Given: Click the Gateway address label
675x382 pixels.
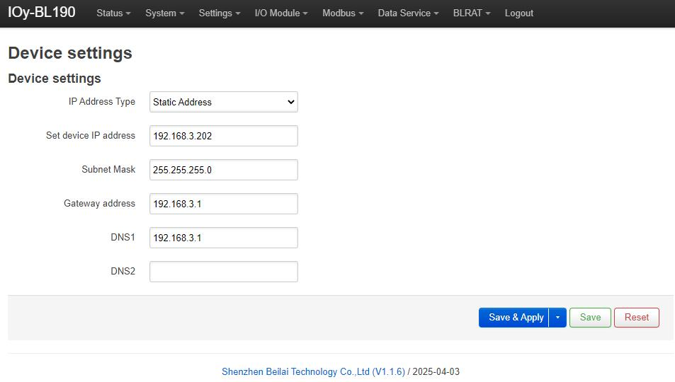Looking at the screenshot, I should coord(99,204).
